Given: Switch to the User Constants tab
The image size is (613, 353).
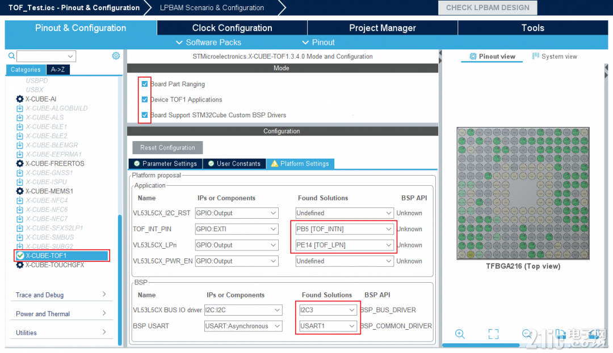Looking at the screenshot, I should (x=234, y=164).
